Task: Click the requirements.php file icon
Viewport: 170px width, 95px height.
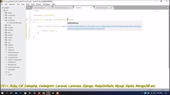Action: (x=6, y=67)
